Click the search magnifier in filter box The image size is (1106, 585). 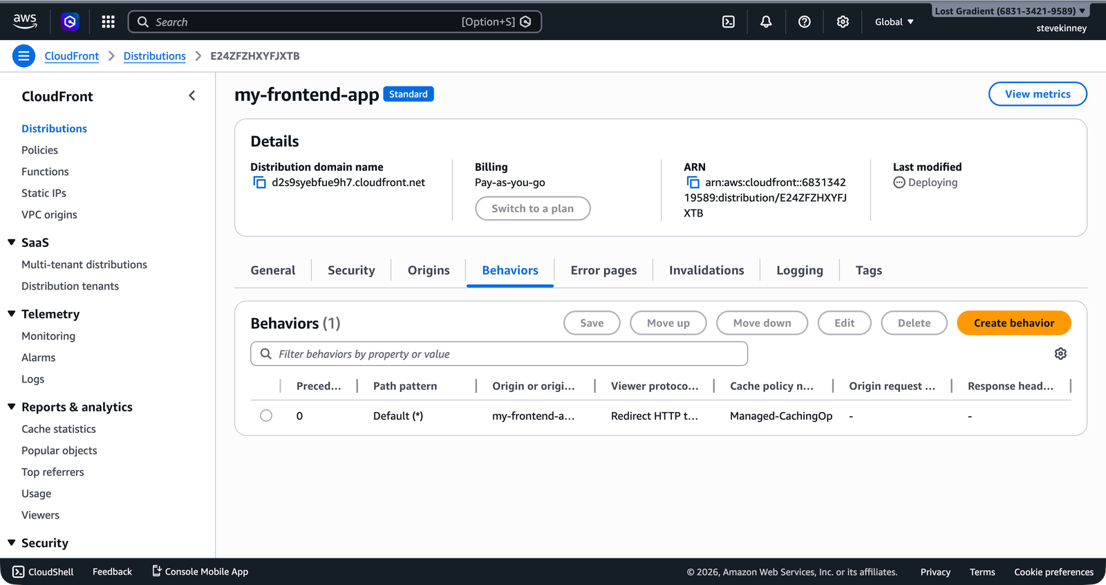click(x=265, y=354)
